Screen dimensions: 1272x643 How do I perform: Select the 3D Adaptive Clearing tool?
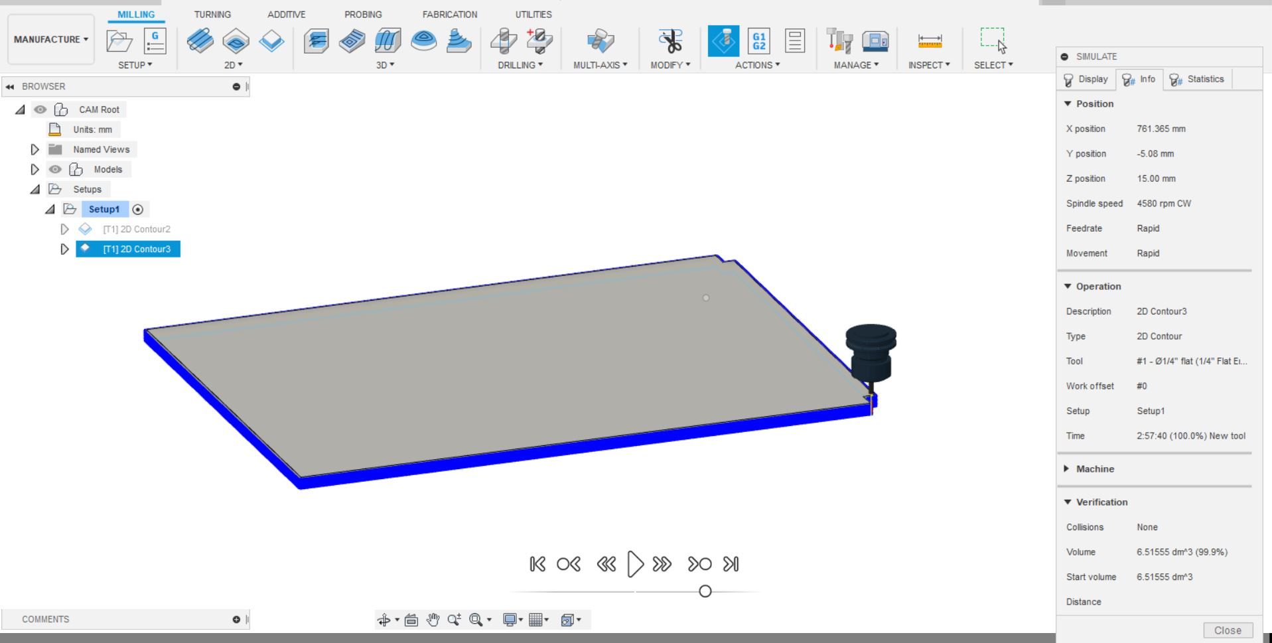[317, 41]
